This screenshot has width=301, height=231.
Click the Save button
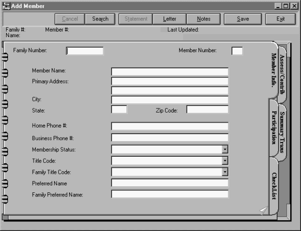(x=243, y=19)
